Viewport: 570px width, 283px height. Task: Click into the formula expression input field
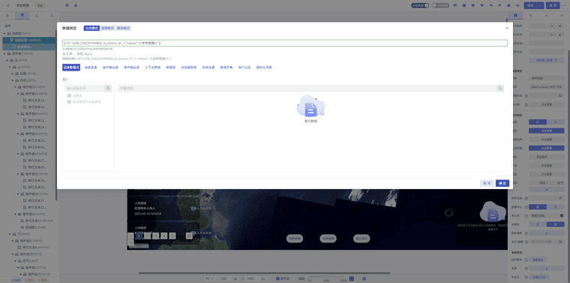tap(285, 44)
